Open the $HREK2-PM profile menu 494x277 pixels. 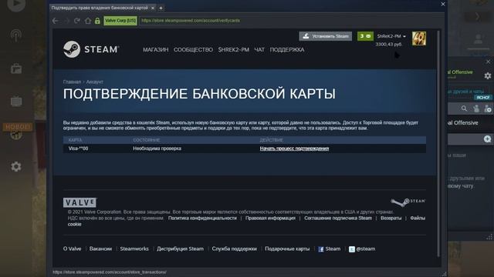[x=233, y=49]
